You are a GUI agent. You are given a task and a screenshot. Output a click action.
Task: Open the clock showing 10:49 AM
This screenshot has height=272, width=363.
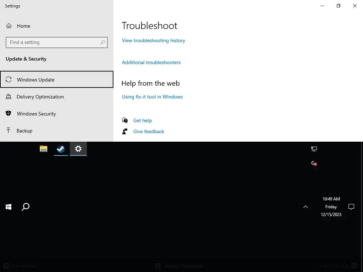[x=331, y=207]
